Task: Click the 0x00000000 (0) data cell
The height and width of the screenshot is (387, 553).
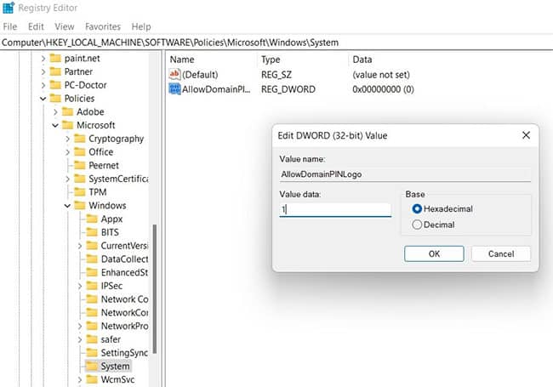Action: pos(383,89)
